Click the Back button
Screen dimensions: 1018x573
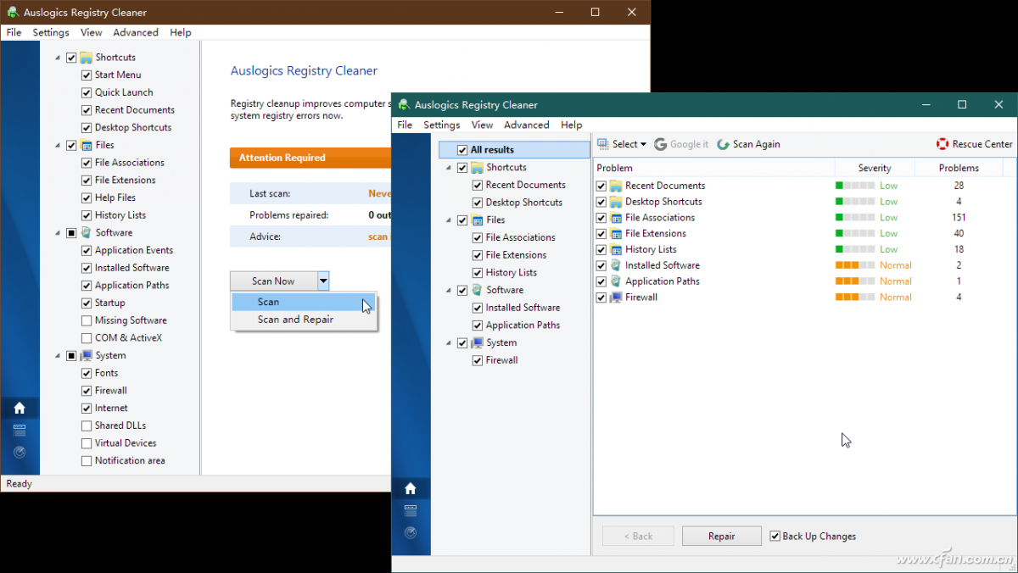pyautogui.click(x=638, y=536)
